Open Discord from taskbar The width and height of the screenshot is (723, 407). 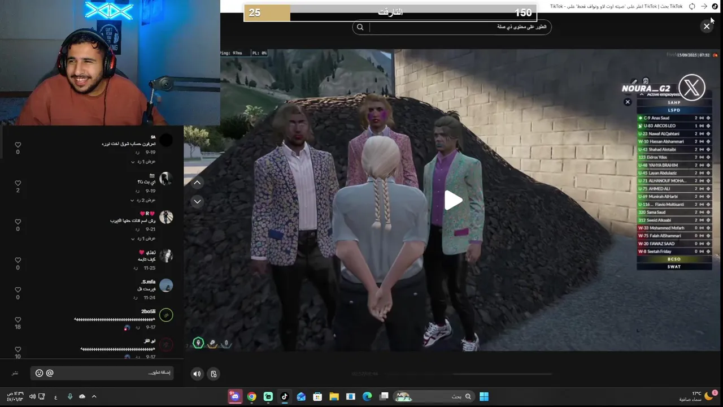[235, 397]
